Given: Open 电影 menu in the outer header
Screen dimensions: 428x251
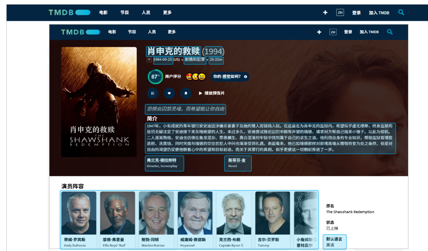Looking at the screenshot, I should tap(103, 12).
